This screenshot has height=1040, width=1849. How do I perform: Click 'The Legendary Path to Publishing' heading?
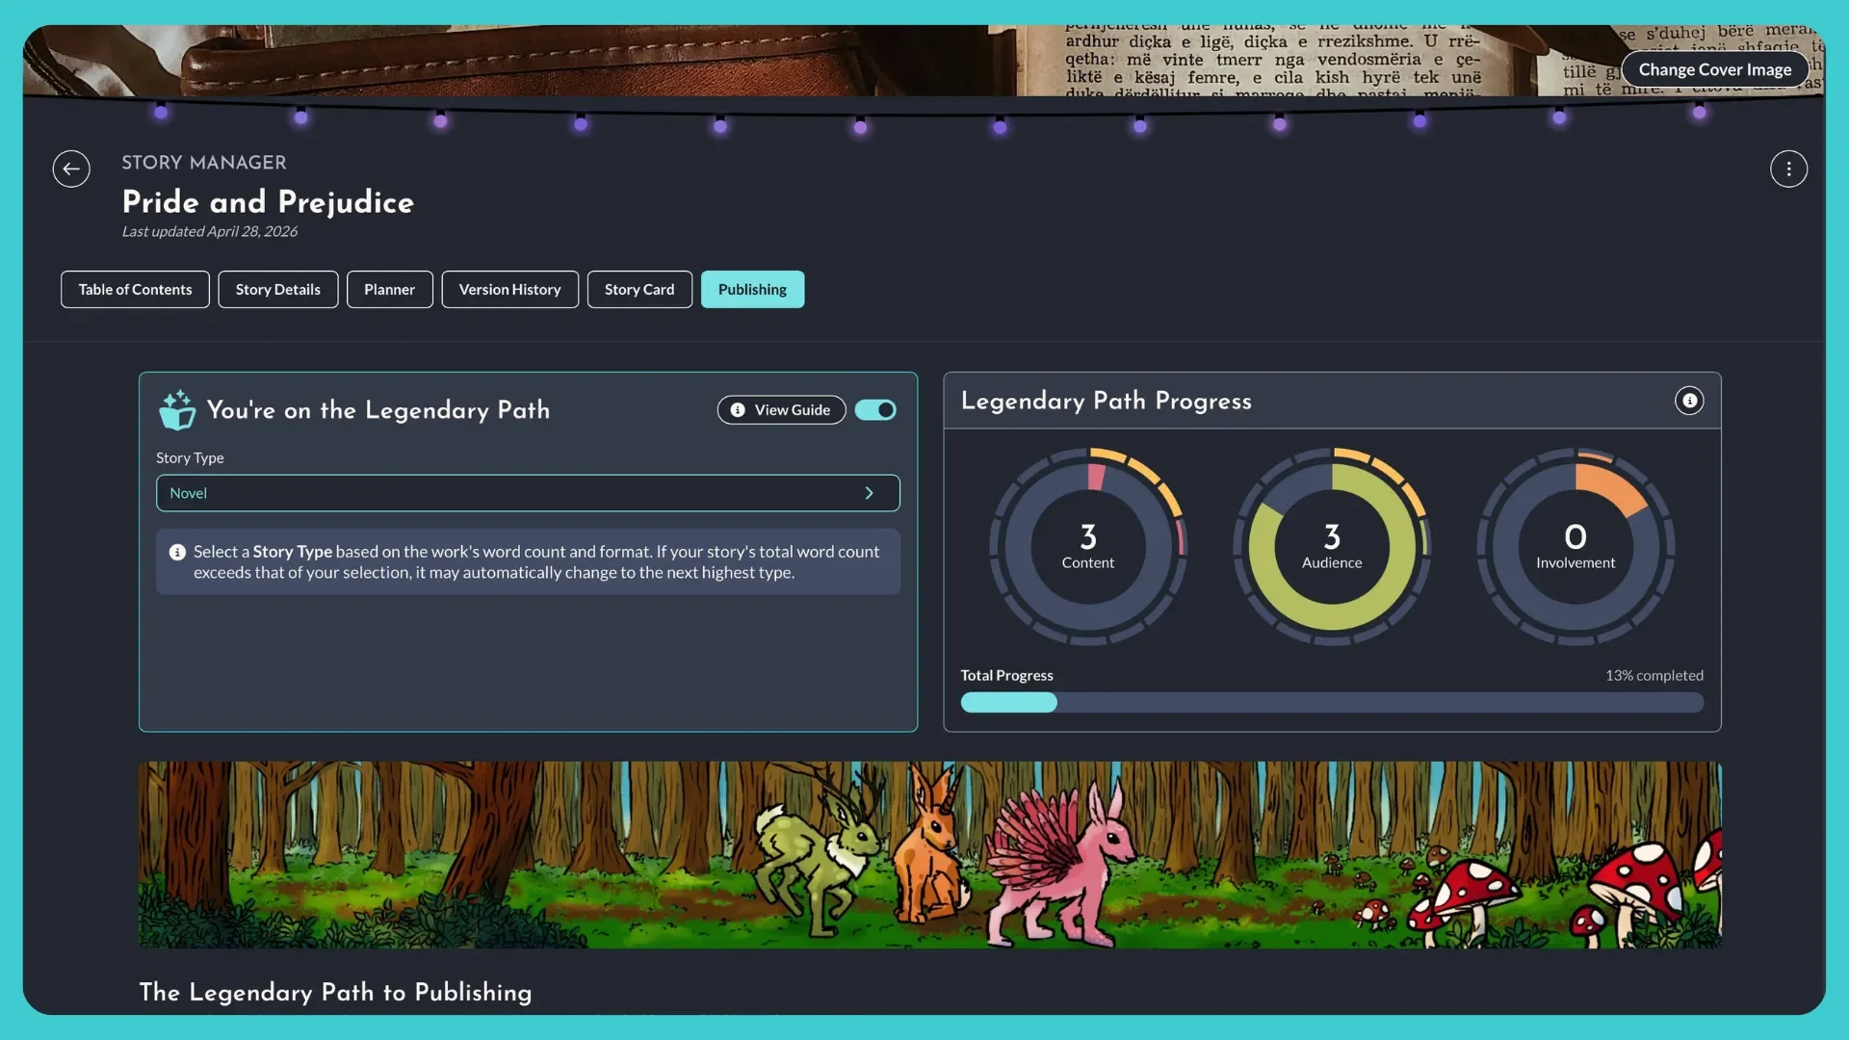click(335, 993)
